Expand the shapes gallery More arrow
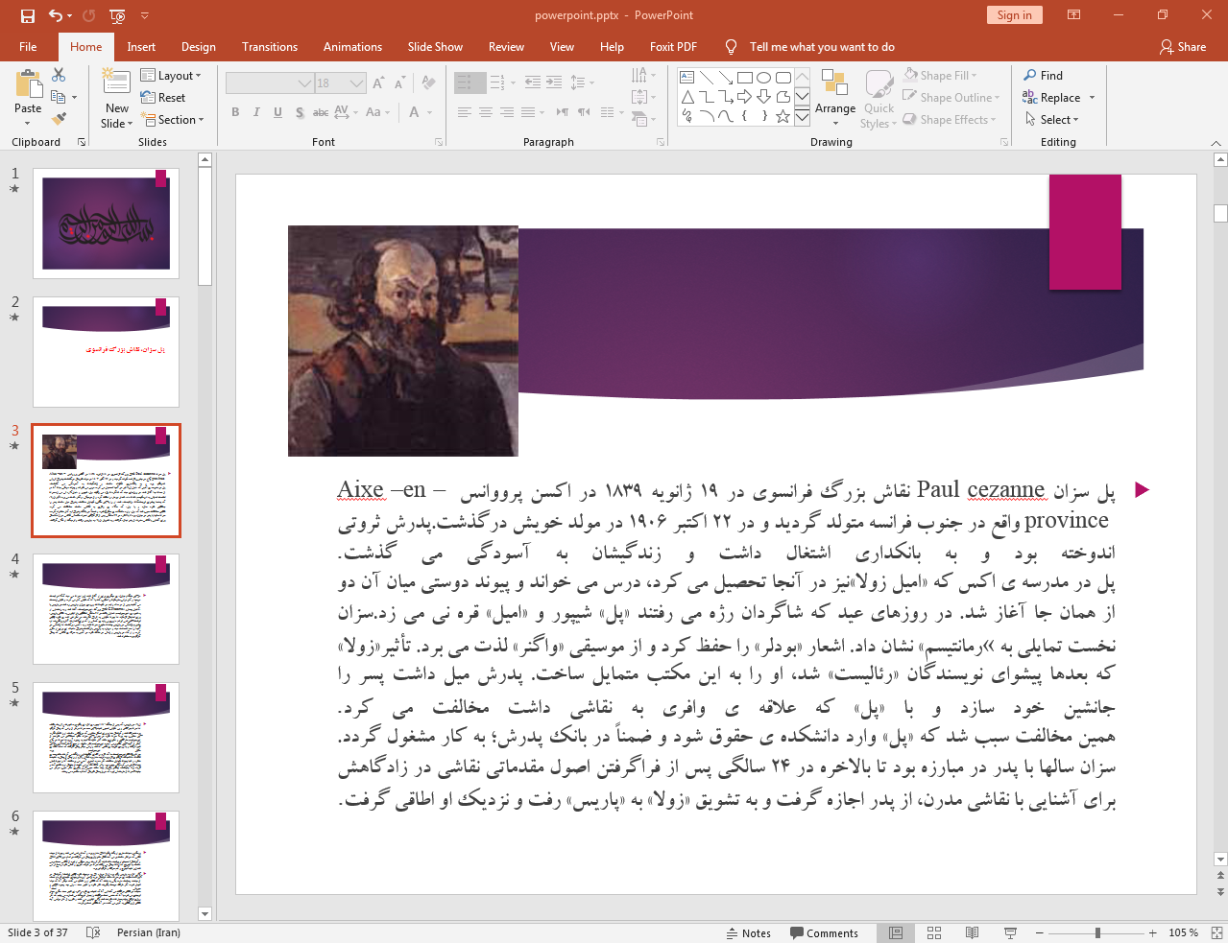 [x=802, y=116]
